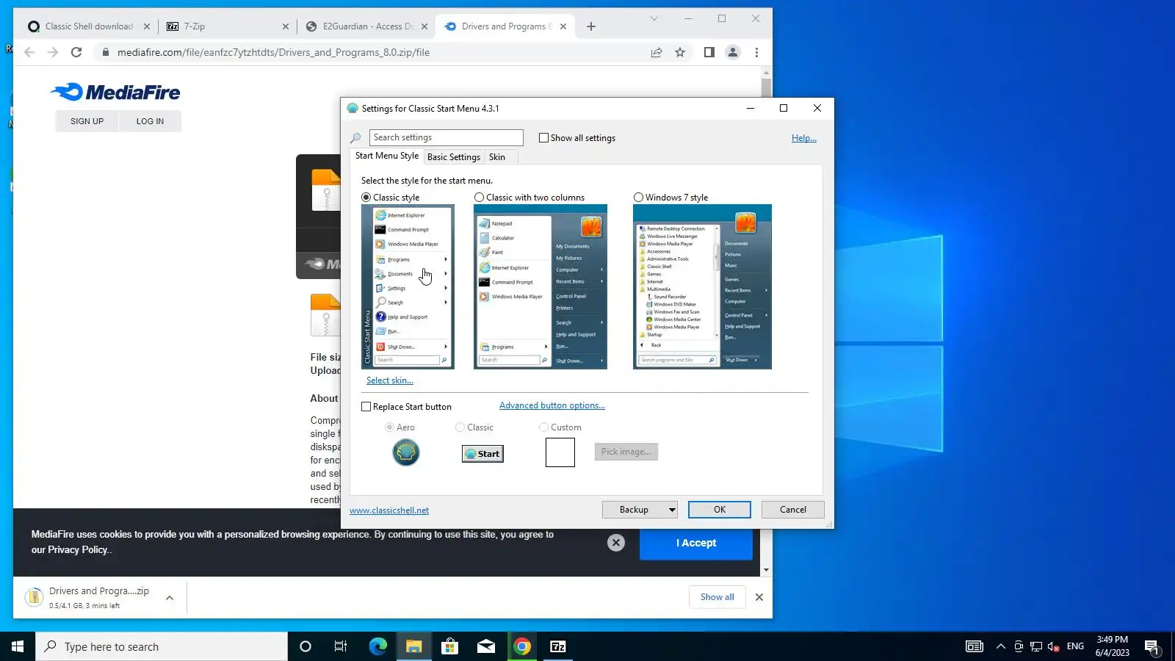Switch to Chrome on the taskbar
The height and width of the screenshot is (661, 1175).
tap(522, 646)
